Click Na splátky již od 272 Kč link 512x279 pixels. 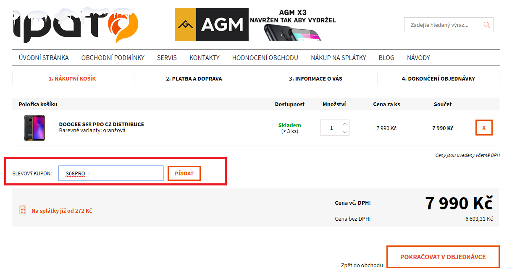pyautogui.click(x=62, y=211)
